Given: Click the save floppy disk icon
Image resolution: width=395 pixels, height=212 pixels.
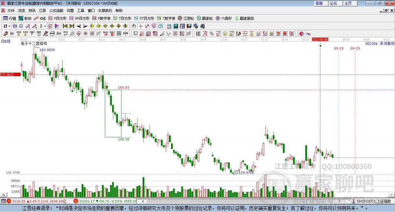Looking at the screenshot, I should [189, 26].
